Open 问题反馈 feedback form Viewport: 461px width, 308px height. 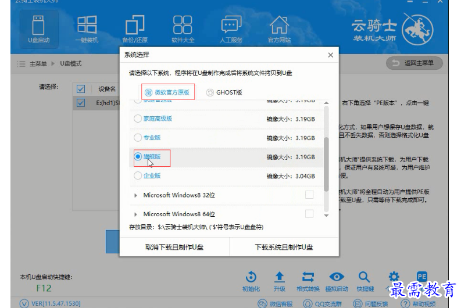pos(370,303)
